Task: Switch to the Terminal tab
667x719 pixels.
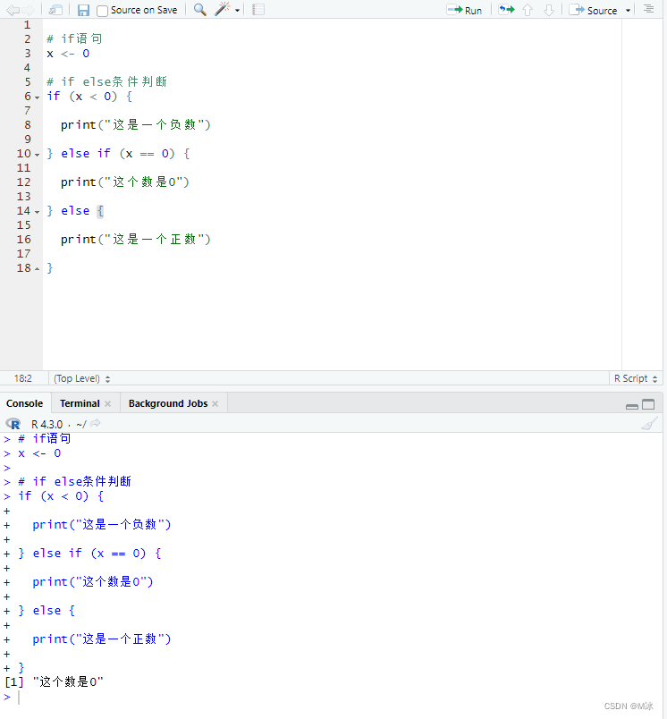Action: pyautogui.click(x=80, y=403)
